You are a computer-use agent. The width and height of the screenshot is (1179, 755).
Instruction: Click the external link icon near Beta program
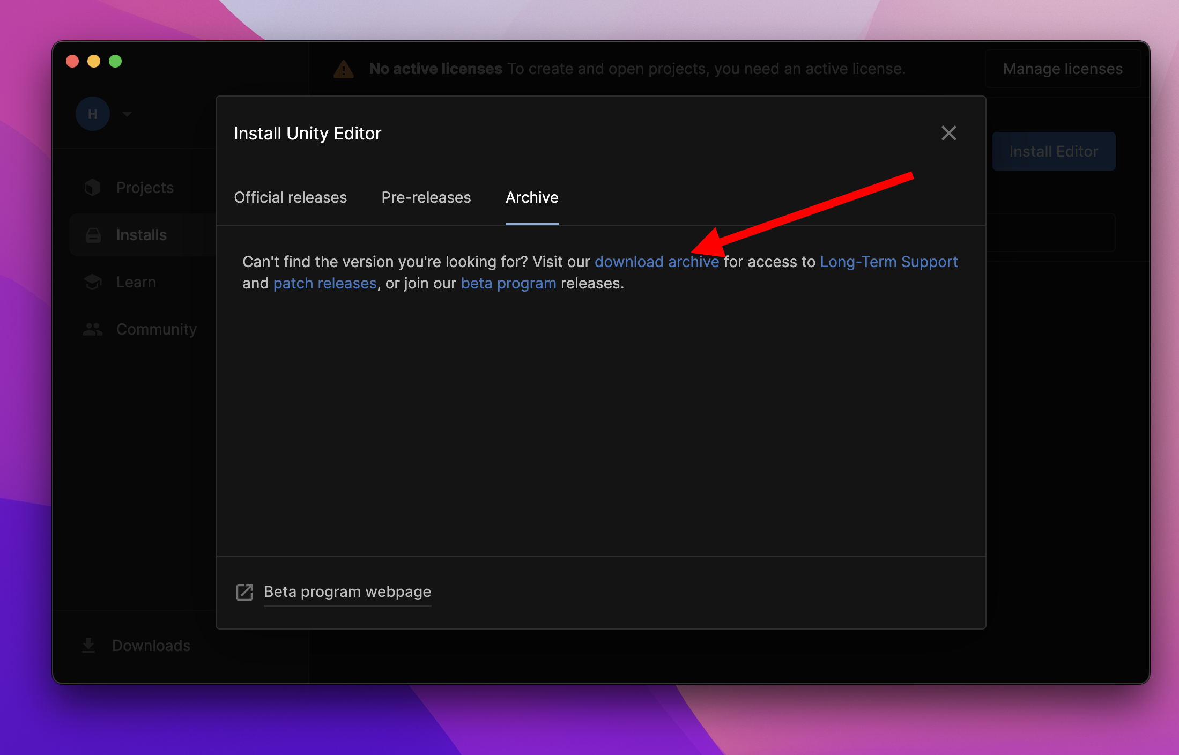click(244, 592)
